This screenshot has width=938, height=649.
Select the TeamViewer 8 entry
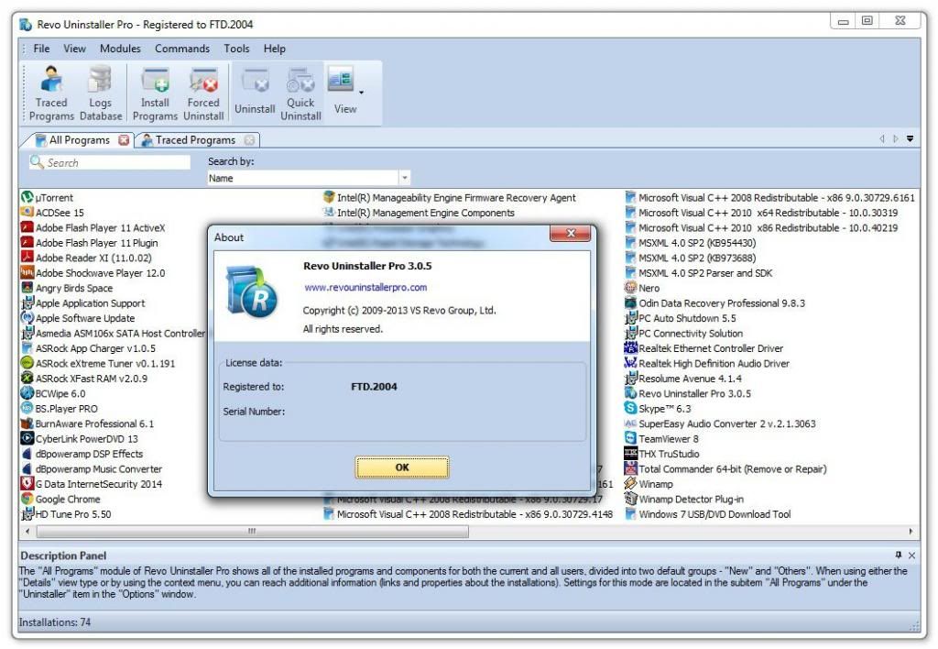[x=668, y=439]
